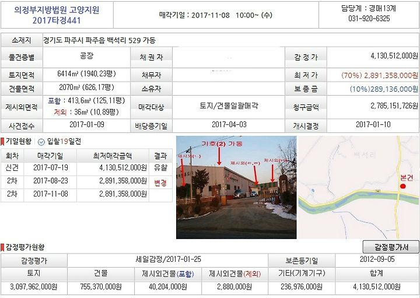The height and width of the screenshot is (298, 420).
Task: Click the 보존등기일 date 2012-09-05
Action: [377, 259]
